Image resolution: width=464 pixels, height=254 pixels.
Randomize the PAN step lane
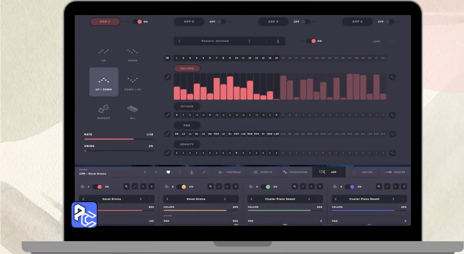tap(167, 134)
